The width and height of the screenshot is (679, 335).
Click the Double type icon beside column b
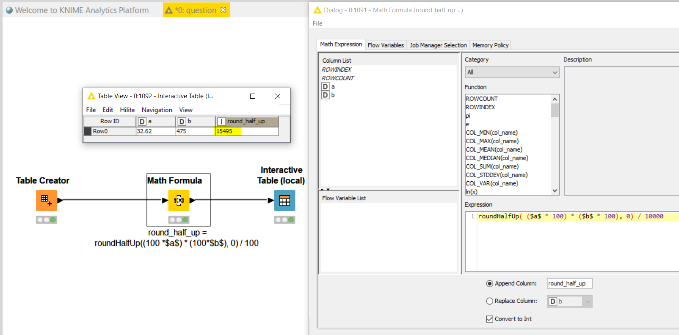point(325,95)
